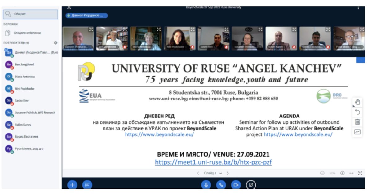Fullscreen Susanne Fröhlich's webcam
Image resolution: width=372 pixels, height=194 pixels.
click(x=260, y=29)
